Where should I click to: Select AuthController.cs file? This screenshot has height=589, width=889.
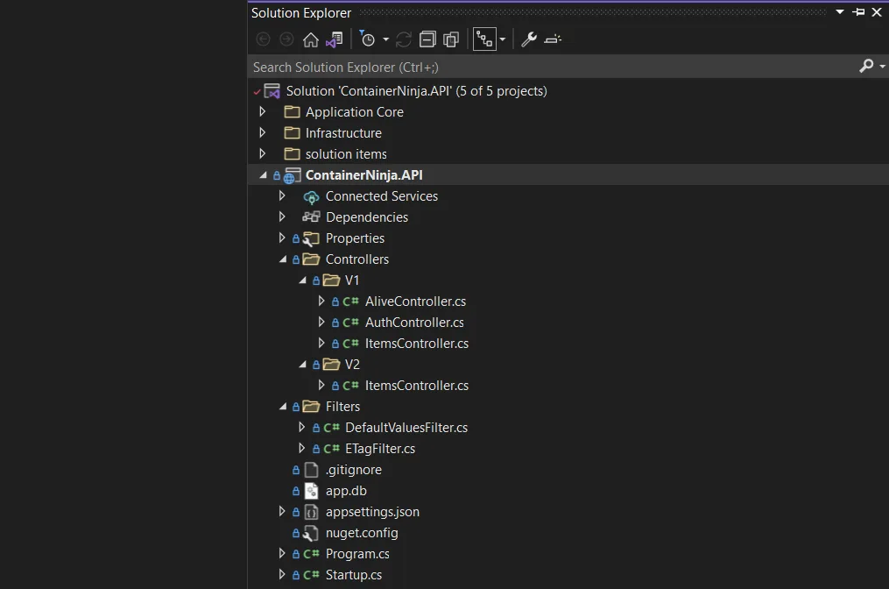(413, 323)
